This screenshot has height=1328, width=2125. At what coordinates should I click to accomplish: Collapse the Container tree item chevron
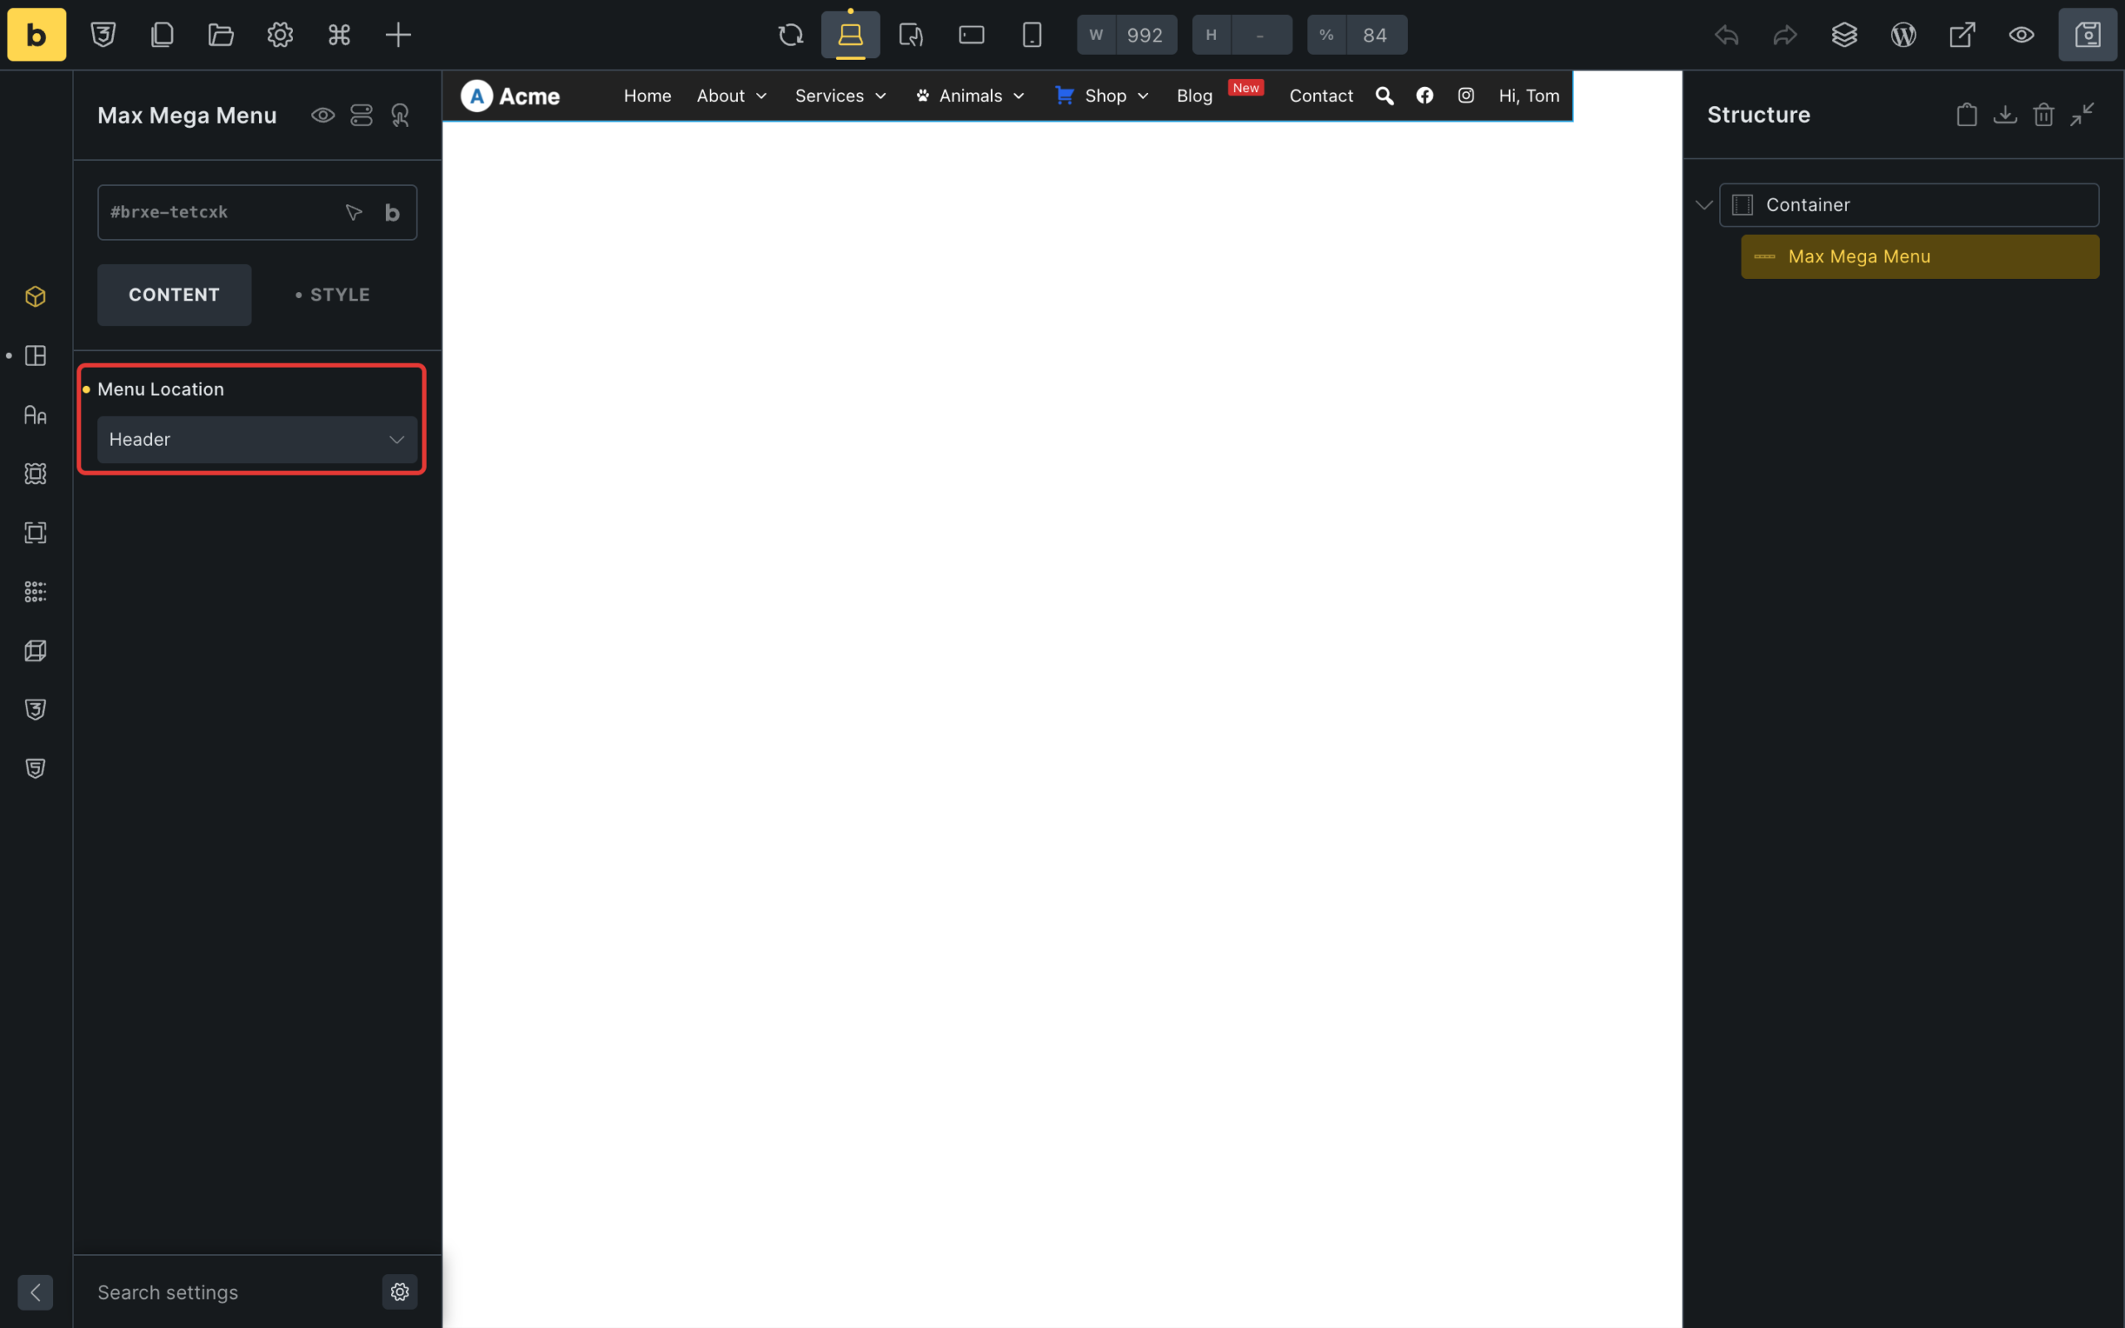1703,205
